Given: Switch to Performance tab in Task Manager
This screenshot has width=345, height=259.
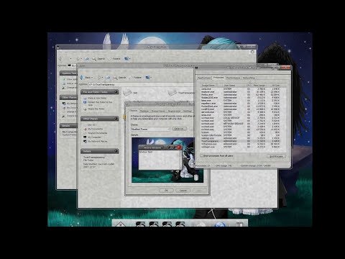Looking at the screenshot, I should pyautogui.click(x=233, y=78).
